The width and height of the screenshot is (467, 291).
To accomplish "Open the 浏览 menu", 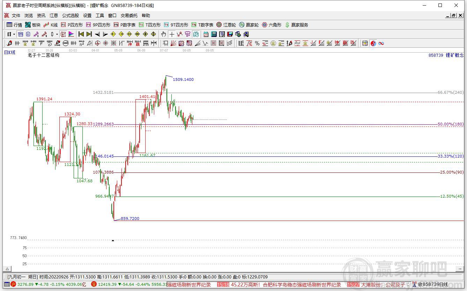I will click(29, 16).
